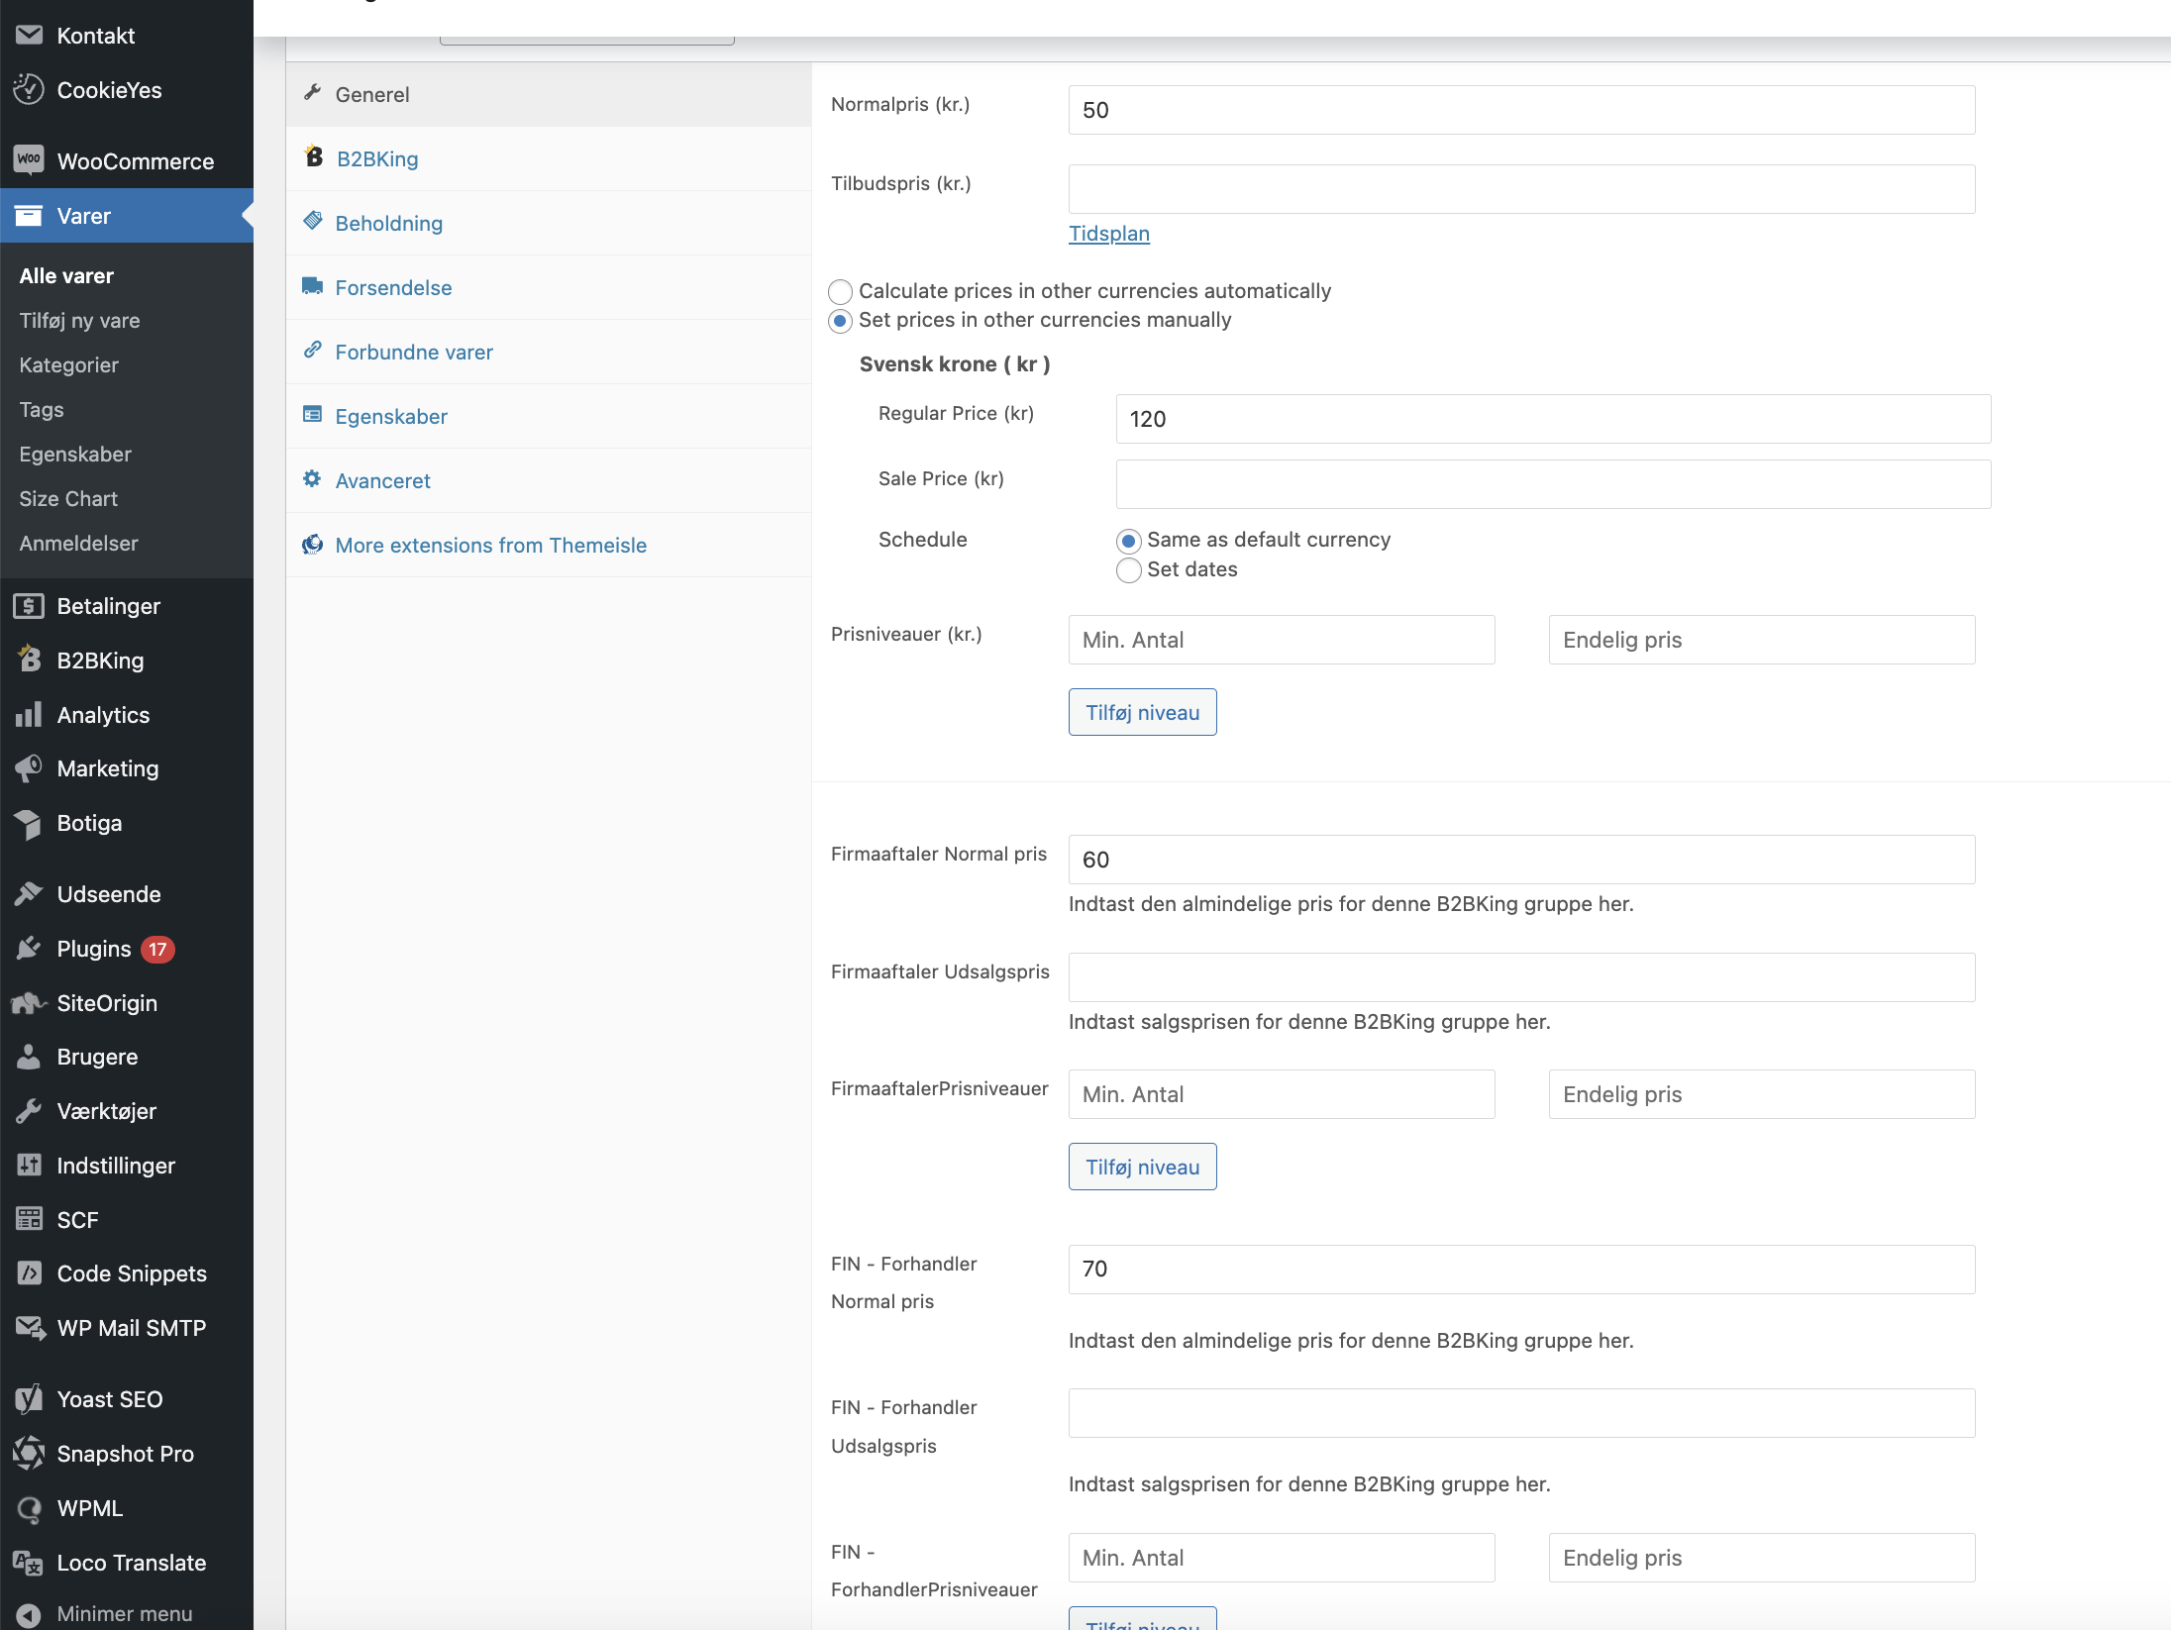Click the Tidsplan link
2171x1630 pixels.
tap(1108, 234)
